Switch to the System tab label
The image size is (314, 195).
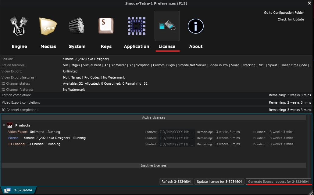tap(77, 46)
